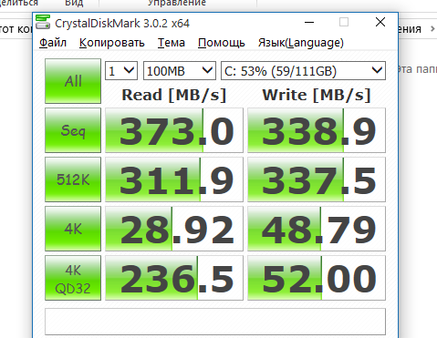The width and height of the screenshot is (437, 338).
Task: Open the test count dropdown showing 1
Action: point(121,71)
